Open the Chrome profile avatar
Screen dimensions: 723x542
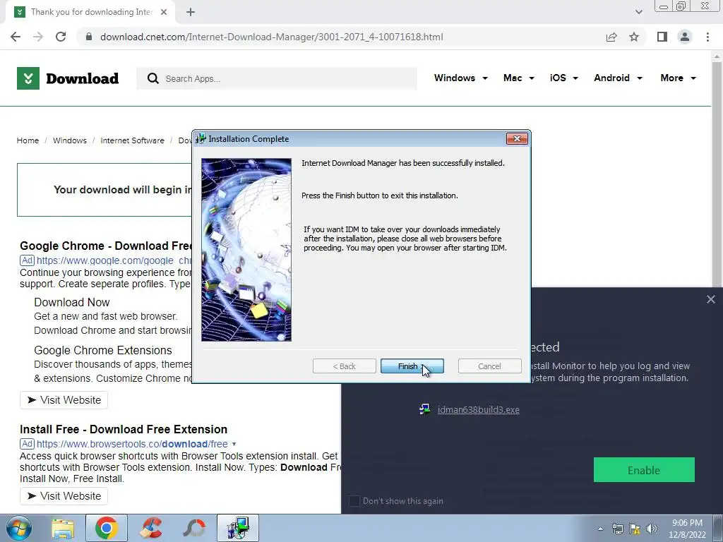tap(685, 37)
